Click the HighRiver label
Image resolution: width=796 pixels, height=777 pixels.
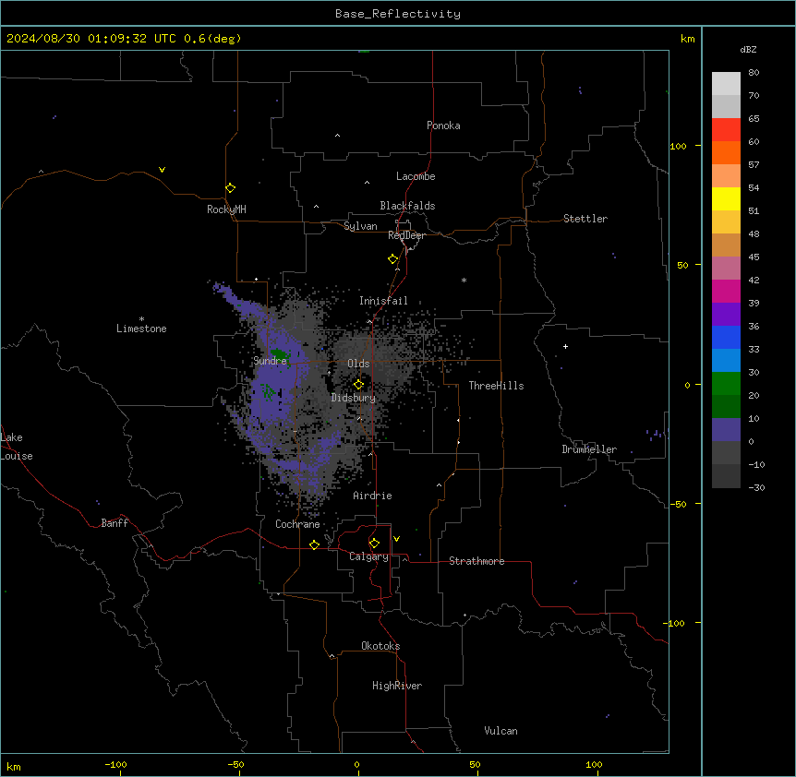(x=397, y=686)
